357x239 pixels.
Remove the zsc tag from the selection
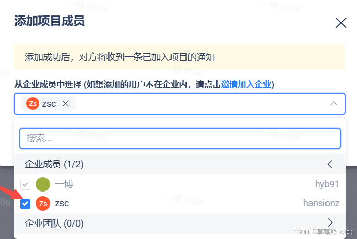coord(66,103)
